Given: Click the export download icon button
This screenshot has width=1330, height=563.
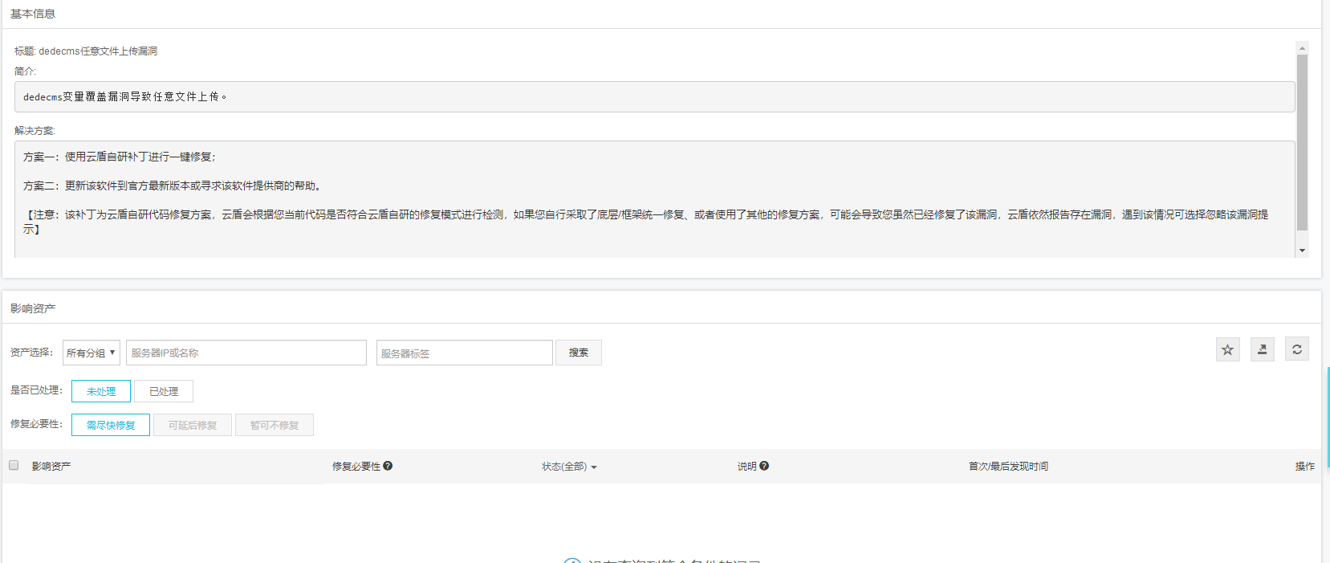Looking at the screenshot, I should pyautogui.click(x=1262, y=349).
